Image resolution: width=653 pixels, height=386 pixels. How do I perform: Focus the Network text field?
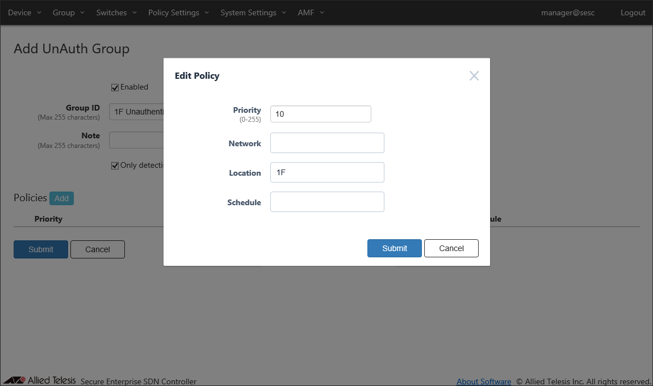(327, 143)
